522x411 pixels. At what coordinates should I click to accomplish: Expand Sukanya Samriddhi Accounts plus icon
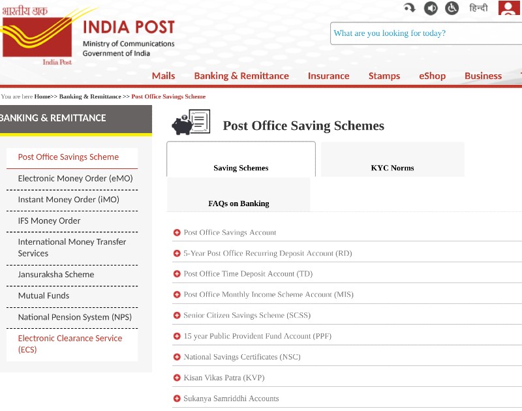pos(177,399)
